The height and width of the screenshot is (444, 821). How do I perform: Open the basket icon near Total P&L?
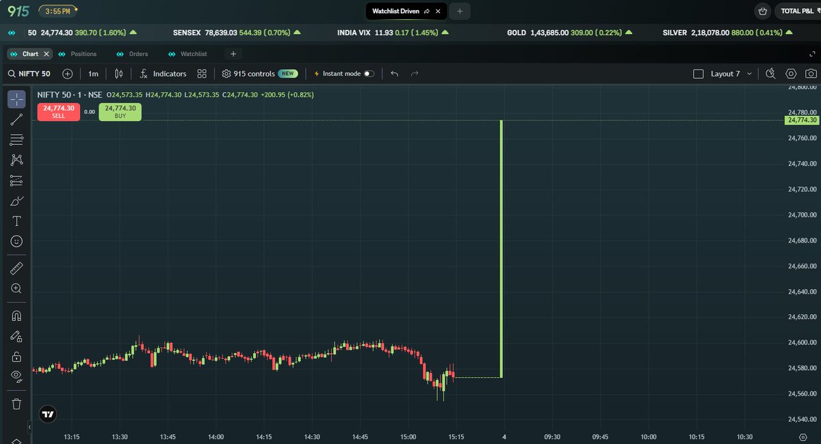click(763, 12)
